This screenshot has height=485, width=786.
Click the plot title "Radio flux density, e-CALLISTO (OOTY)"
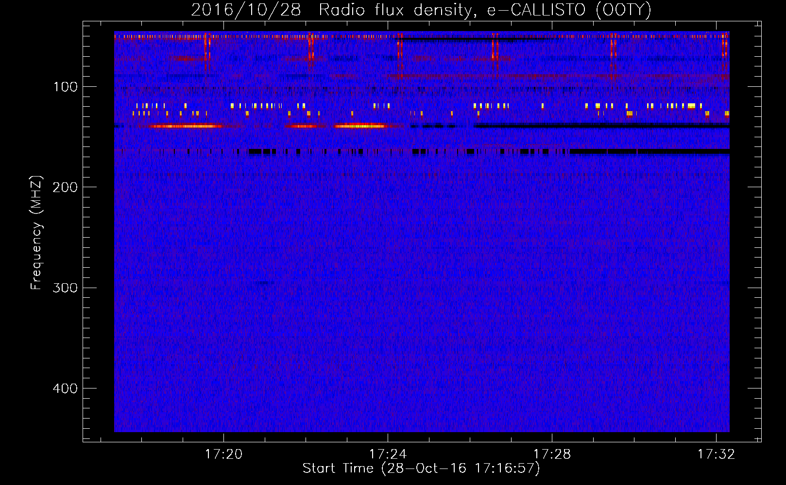coord(485,10)
